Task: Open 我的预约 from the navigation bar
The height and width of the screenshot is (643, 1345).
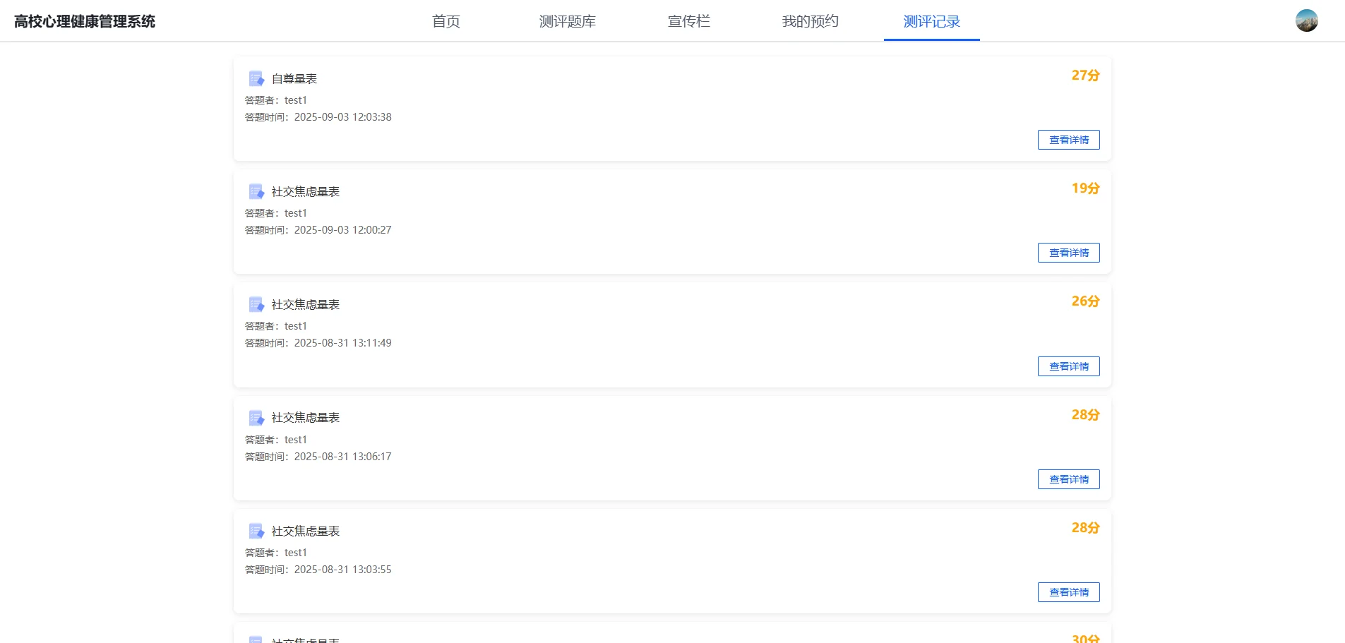Action: (810, 21)
